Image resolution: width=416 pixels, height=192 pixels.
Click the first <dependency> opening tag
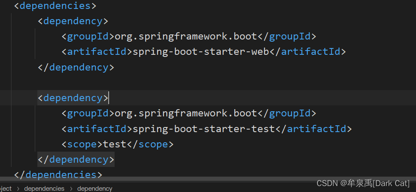(x=73, y=21)
